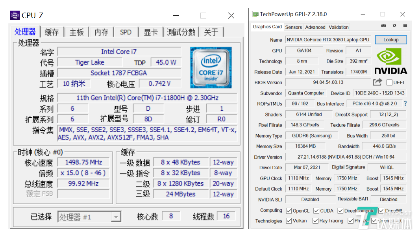Open the Sensors tab in GPU-Z
420x237 pixels.
(x=293, y=27)
